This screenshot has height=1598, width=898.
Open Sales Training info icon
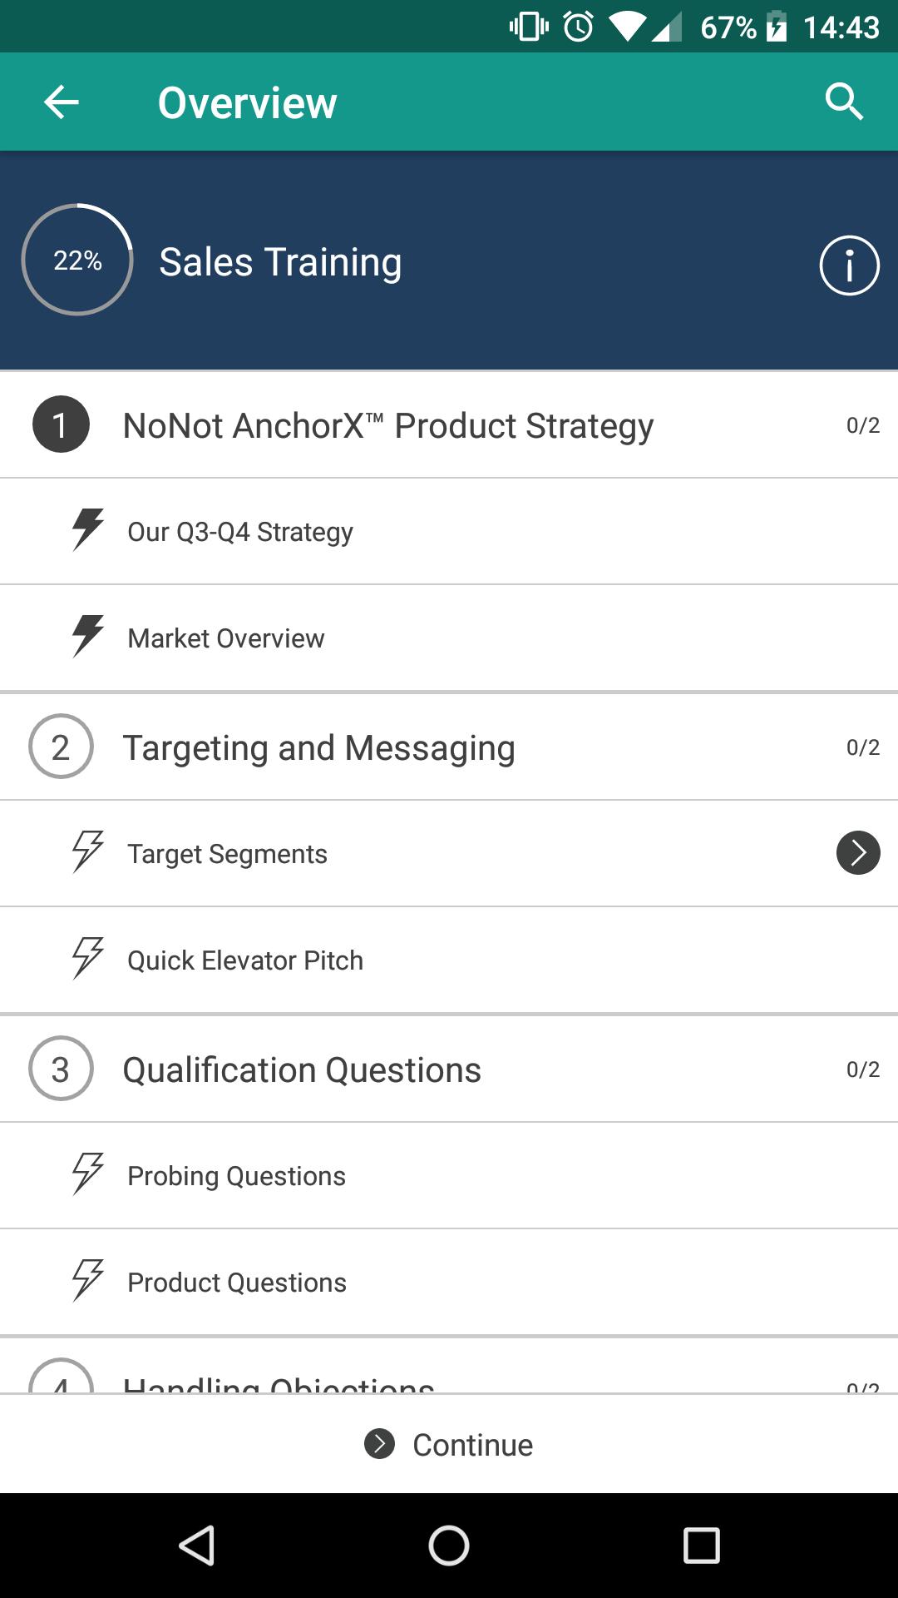849,266
